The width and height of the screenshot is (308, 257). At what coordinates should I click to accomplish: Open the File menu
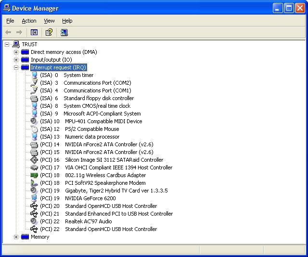click(x=10, y=21)
